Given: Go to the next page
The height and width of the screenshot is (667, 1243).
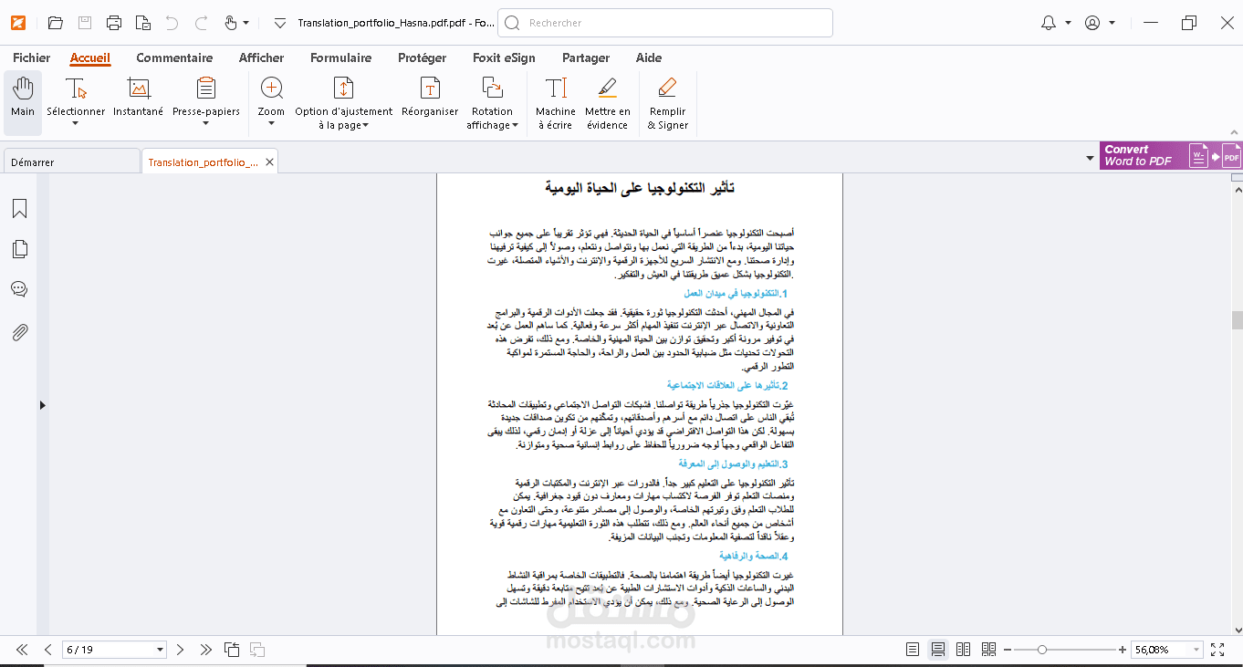Looking at the screenshot, I should (180, 650).
